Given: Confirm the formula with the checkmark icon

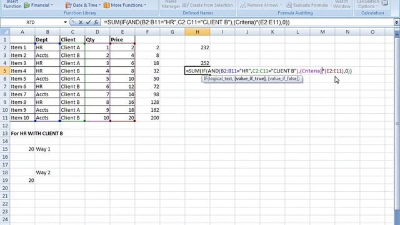Looking at the screenshot, I should 88,22.
